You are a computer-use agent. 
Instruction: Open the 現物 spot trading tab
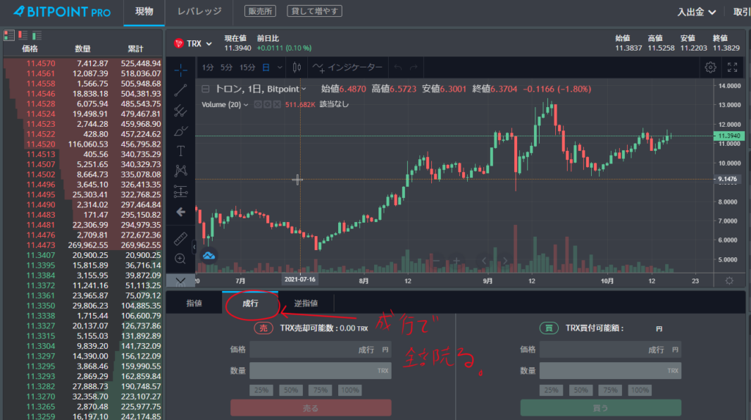pyautogui.click(x=144, y=12)
